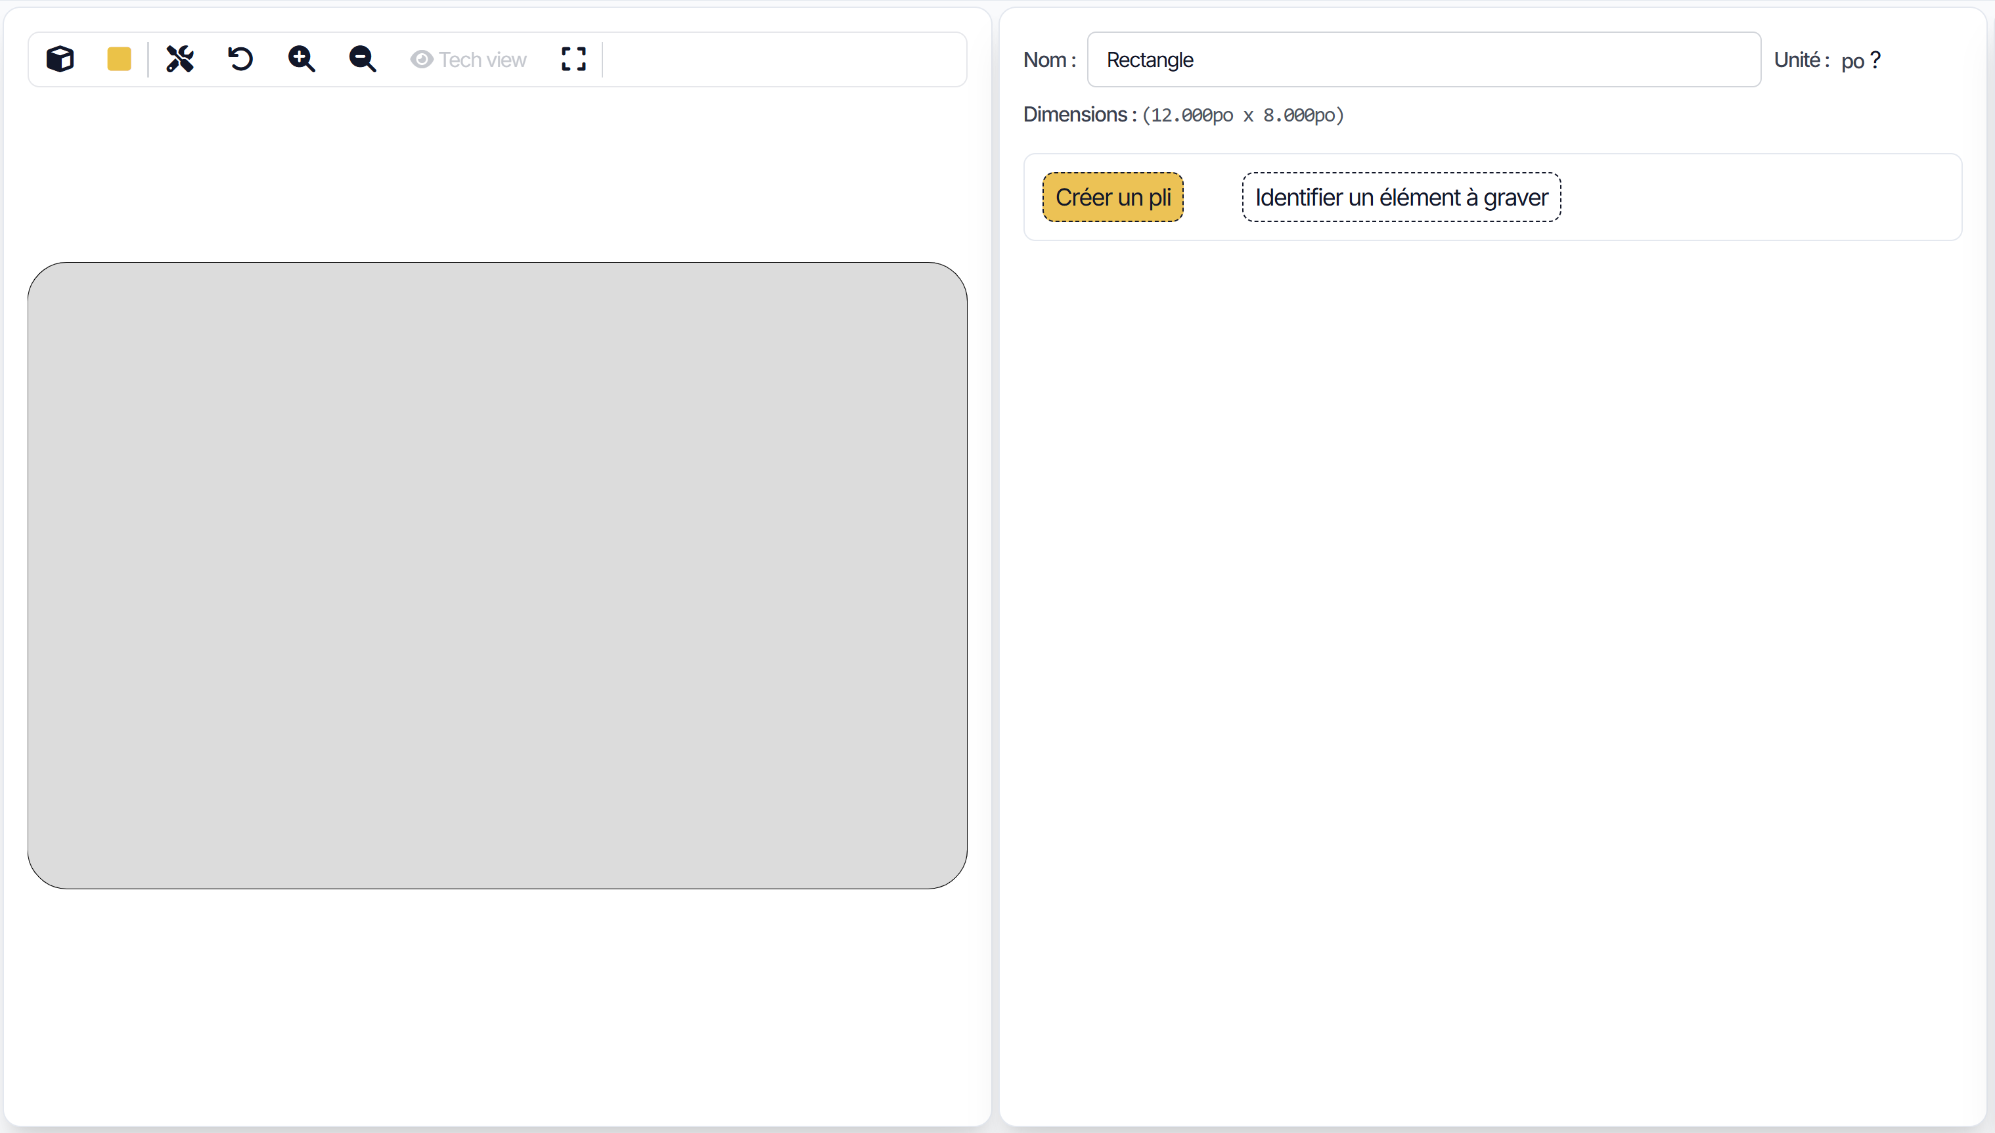Viewport: 1995px width, 1133px height.
Task: Click the dimensions text 12.000po x 8.000po
Action: pyautogui.click(x=1243, y=115)
